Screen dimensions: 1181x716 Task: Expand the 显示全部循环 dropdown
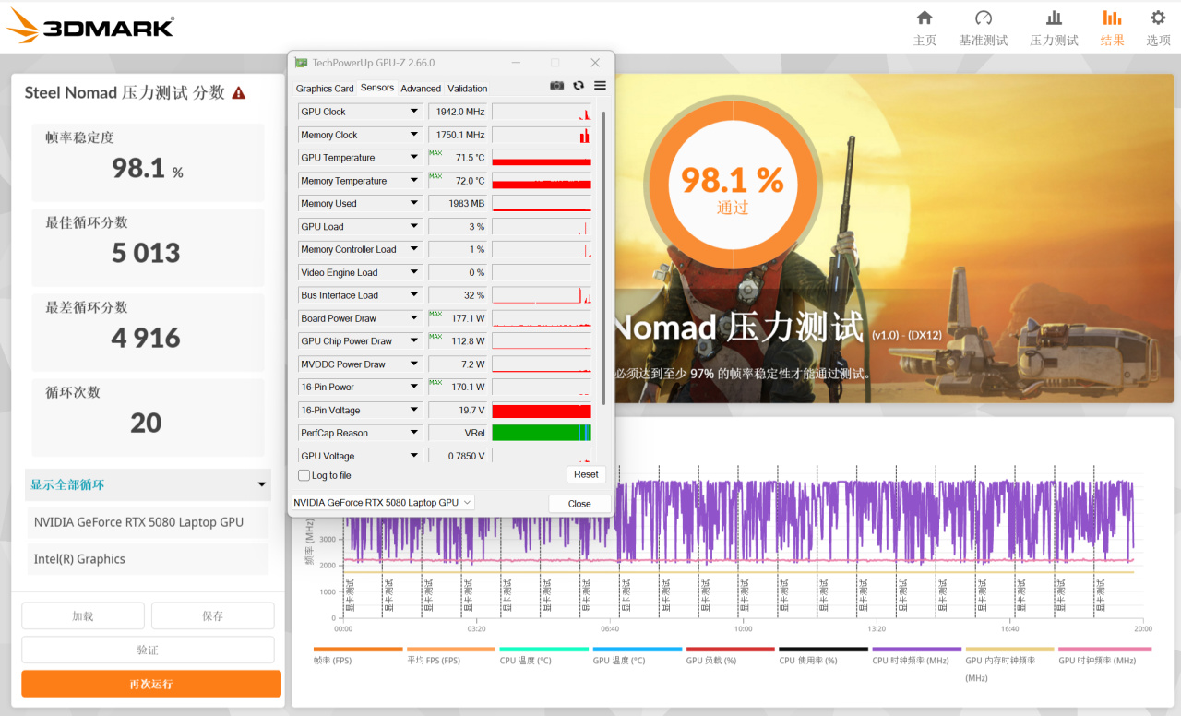click(149, 484)
